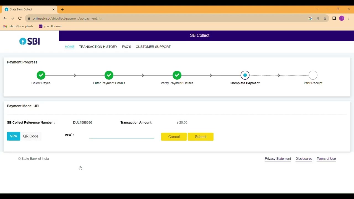The image size is (354, 199).
Task: Click the State Bank of India copyright text
Action: pos(33,159)
